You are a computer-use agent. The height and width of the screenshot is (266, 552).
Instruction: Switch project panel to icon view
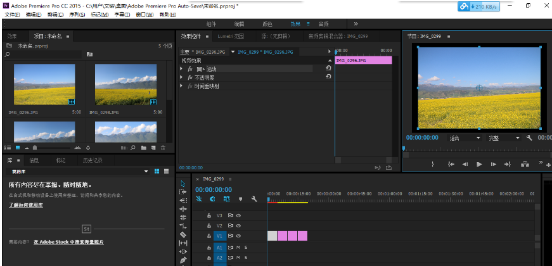[18, 148]
